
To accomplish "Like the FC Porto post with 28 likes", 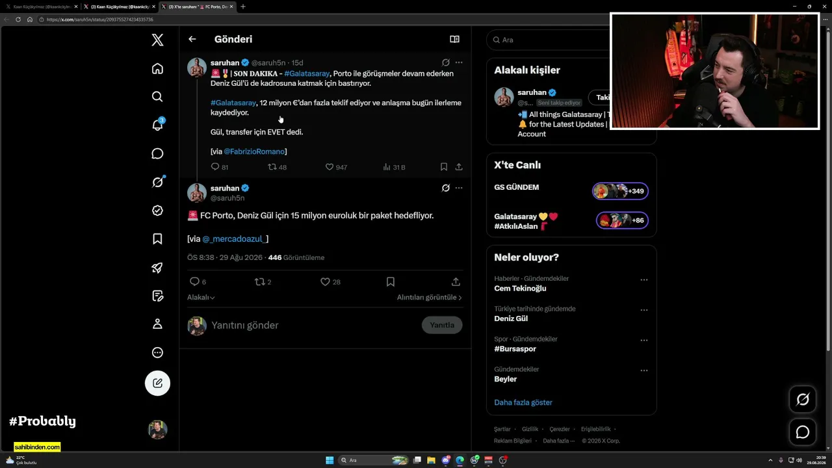I will (x=330, y=281).
